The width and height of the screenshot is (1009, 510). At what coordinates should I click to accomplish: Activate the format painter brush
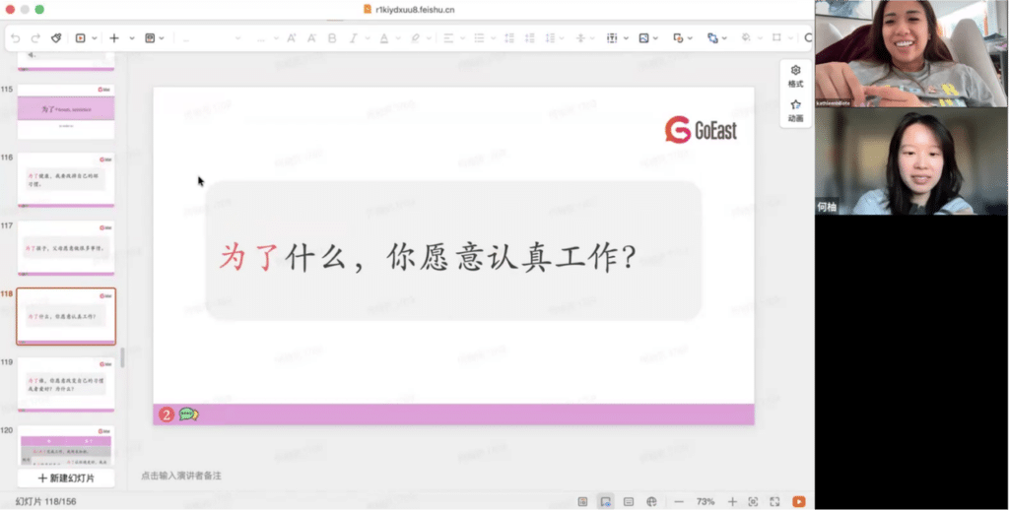tap(56, 38)
